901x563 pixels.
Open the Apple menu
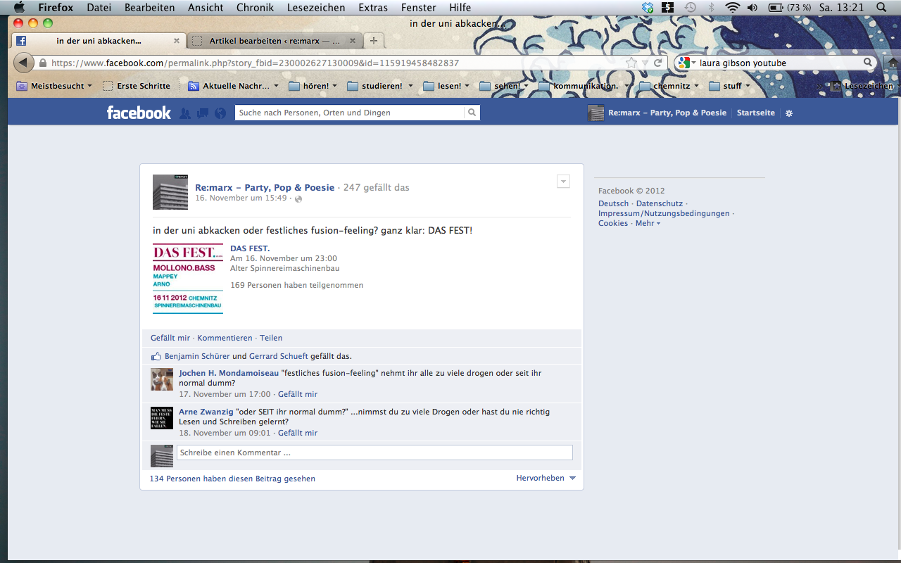(x=19, y=7)
